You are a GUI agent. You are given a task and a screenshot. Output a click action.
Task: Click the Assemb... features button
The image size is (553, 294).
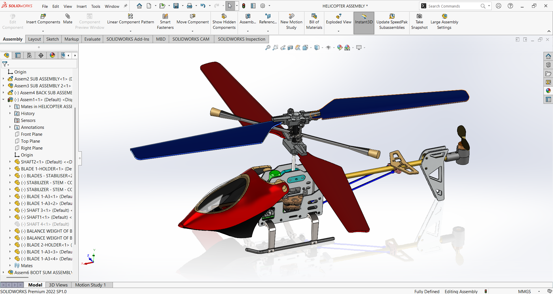pos(248,19)
